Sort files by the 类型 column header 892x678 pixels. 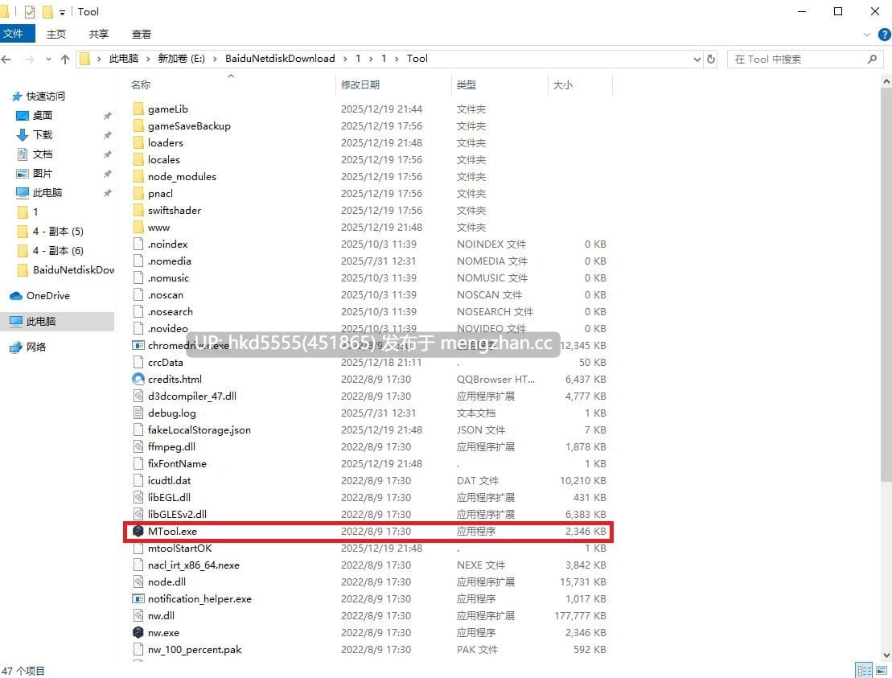[499, 84]
